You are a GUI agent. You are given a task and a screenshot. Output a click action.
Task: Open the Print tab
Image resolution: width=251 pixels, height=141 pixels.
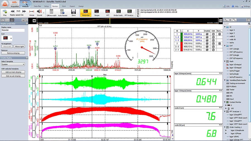click(64, 6)
